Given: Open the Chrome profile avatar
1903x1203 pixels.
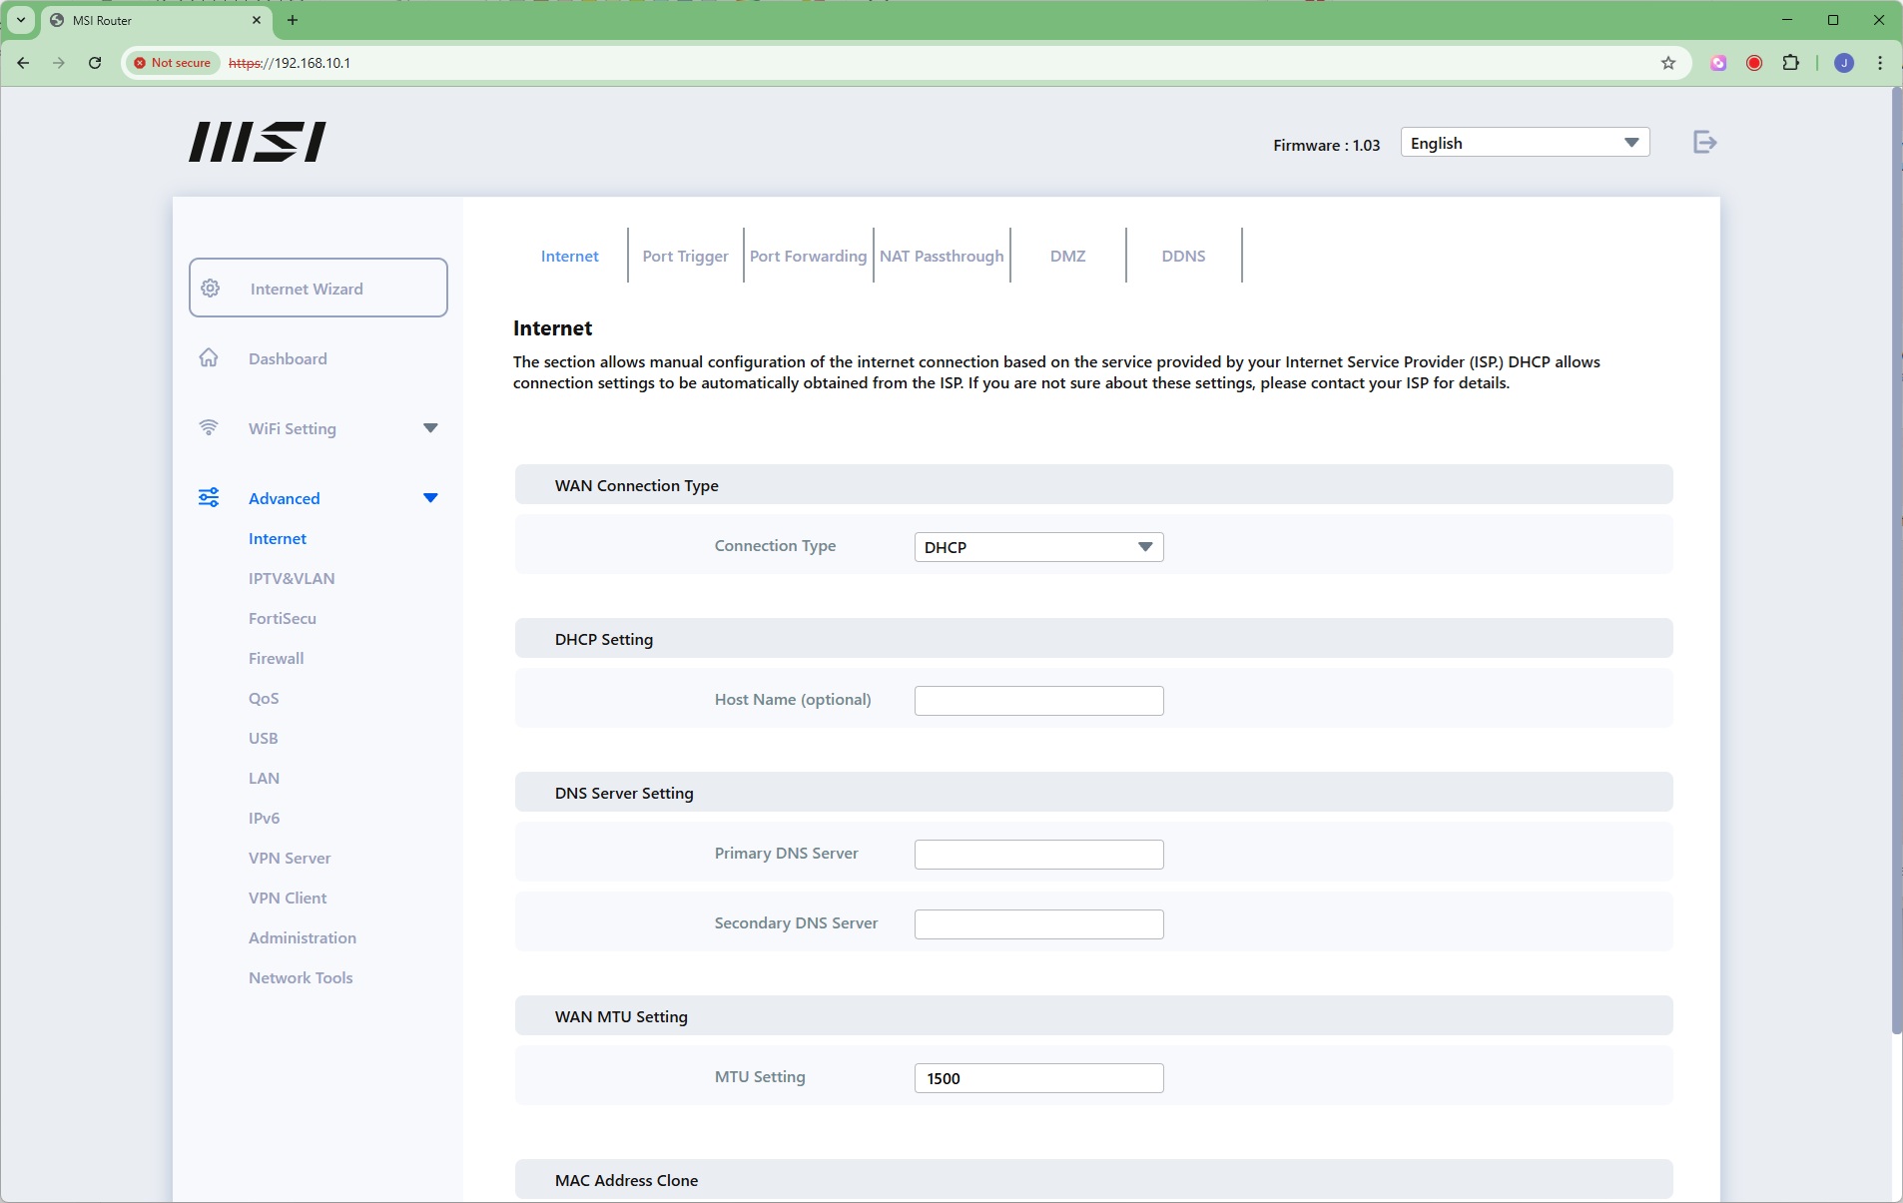Looking at the screenshot, I should (1844, 63).
